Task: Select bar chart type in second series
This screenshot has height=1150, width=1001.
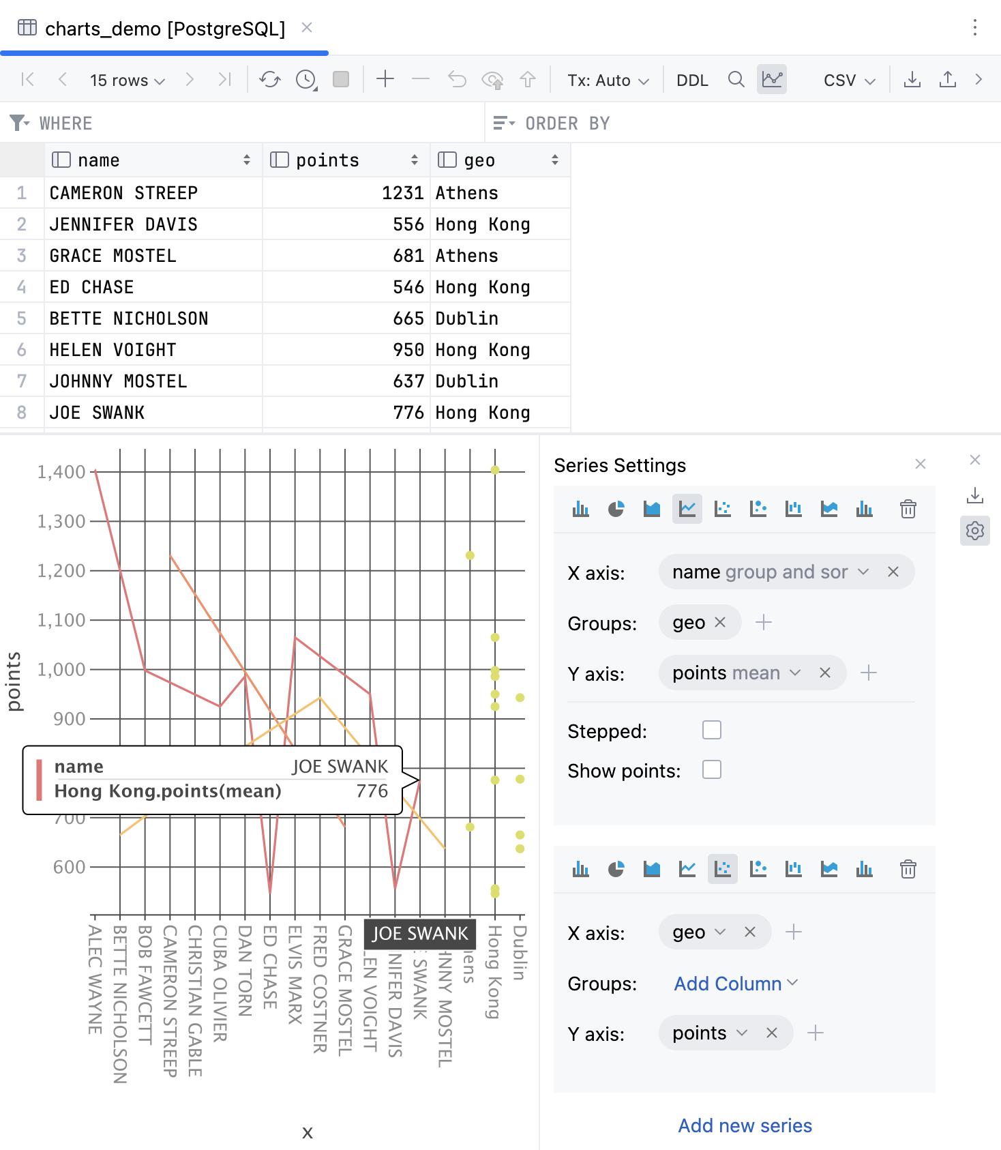Action: click(580, 869)
